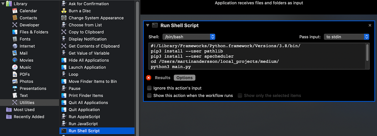Click the Photos category icon
Viewport: 377px width, 136px height.
(15, 81)
